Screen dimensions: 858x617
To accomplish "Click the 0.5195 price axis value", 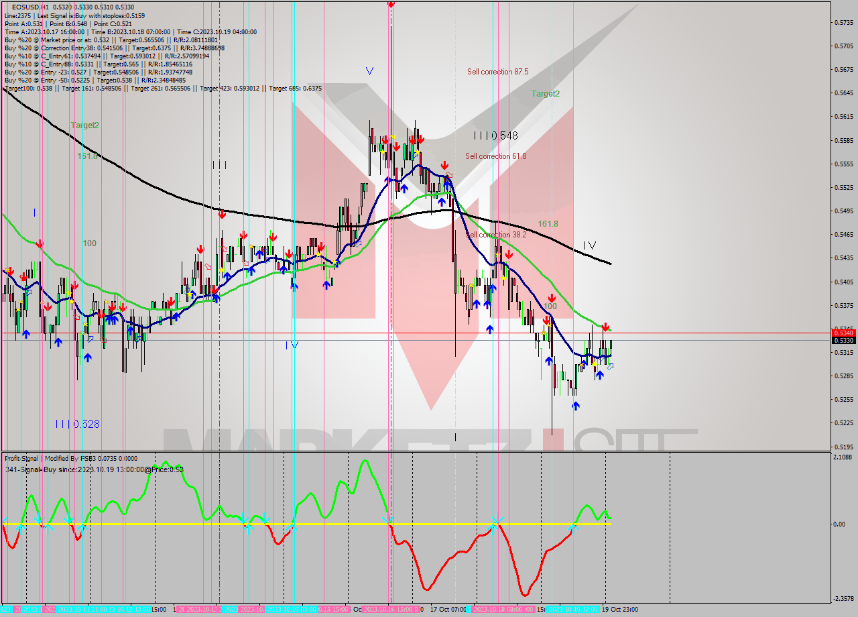I will pyautogui.click(x=844, y=447).
